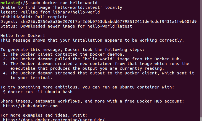Click the word 'hello-world:latest' in Status line
The height and width of the screenshot is (121, 202).
pyautogui.click(x=110, y=26)
